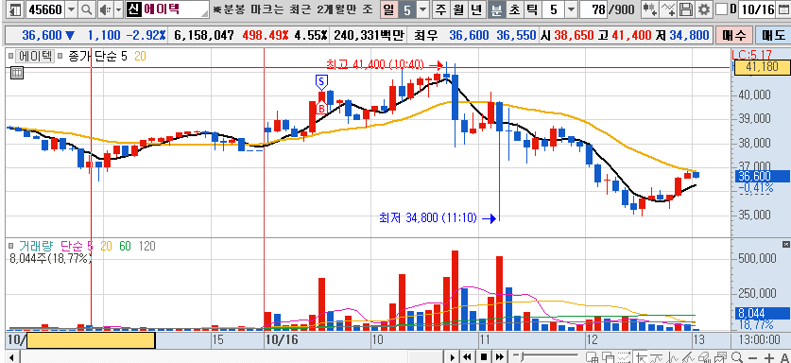Click the crosshair cursor tool icon
Image resolution: width=791 pixels, height=363 pixels.
pos(641,357)
